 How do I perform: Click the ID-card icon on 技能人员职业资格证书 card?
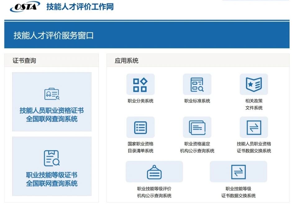52,93
